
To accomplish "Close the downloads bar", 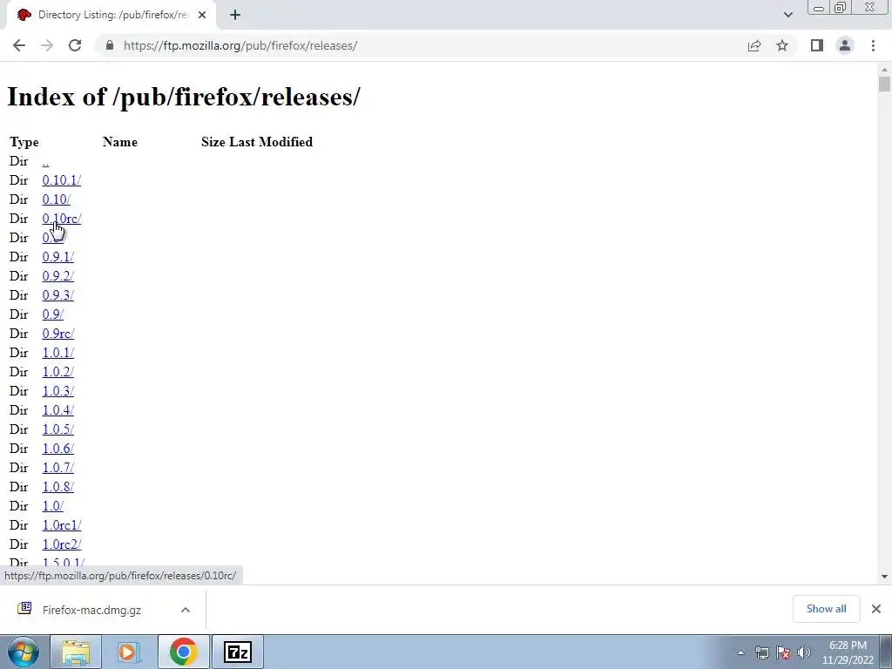I will coord(876,609).
